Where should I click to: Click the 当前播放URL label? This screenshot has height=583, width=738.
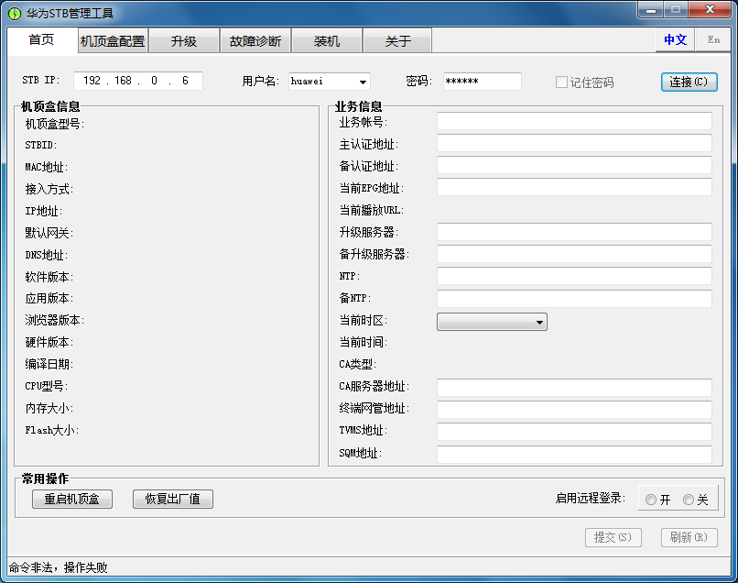372,210
